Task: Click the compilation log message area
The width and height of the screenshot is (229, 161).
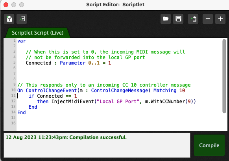Action: click(x=97, y=145)
